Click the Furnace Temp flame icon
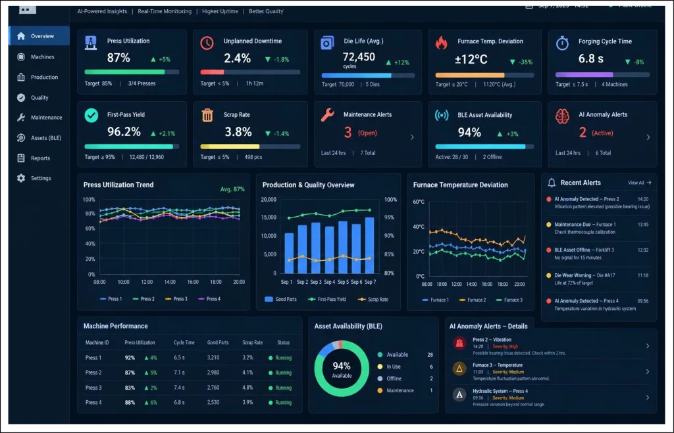 442,43
